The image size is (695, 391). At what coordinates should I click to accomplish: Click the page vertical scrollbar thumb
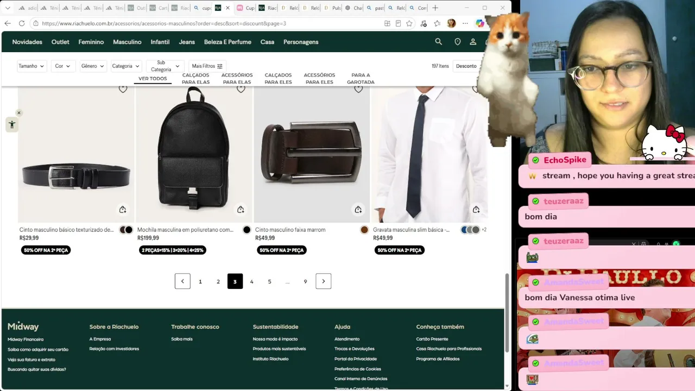point(508,312)
